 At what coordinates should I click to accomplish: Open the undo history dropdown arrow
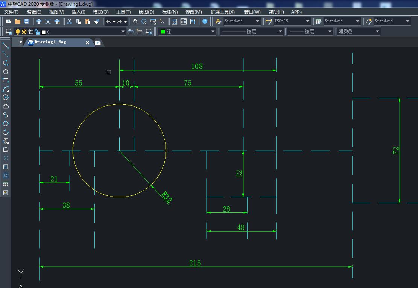click(x=114, y=22)
